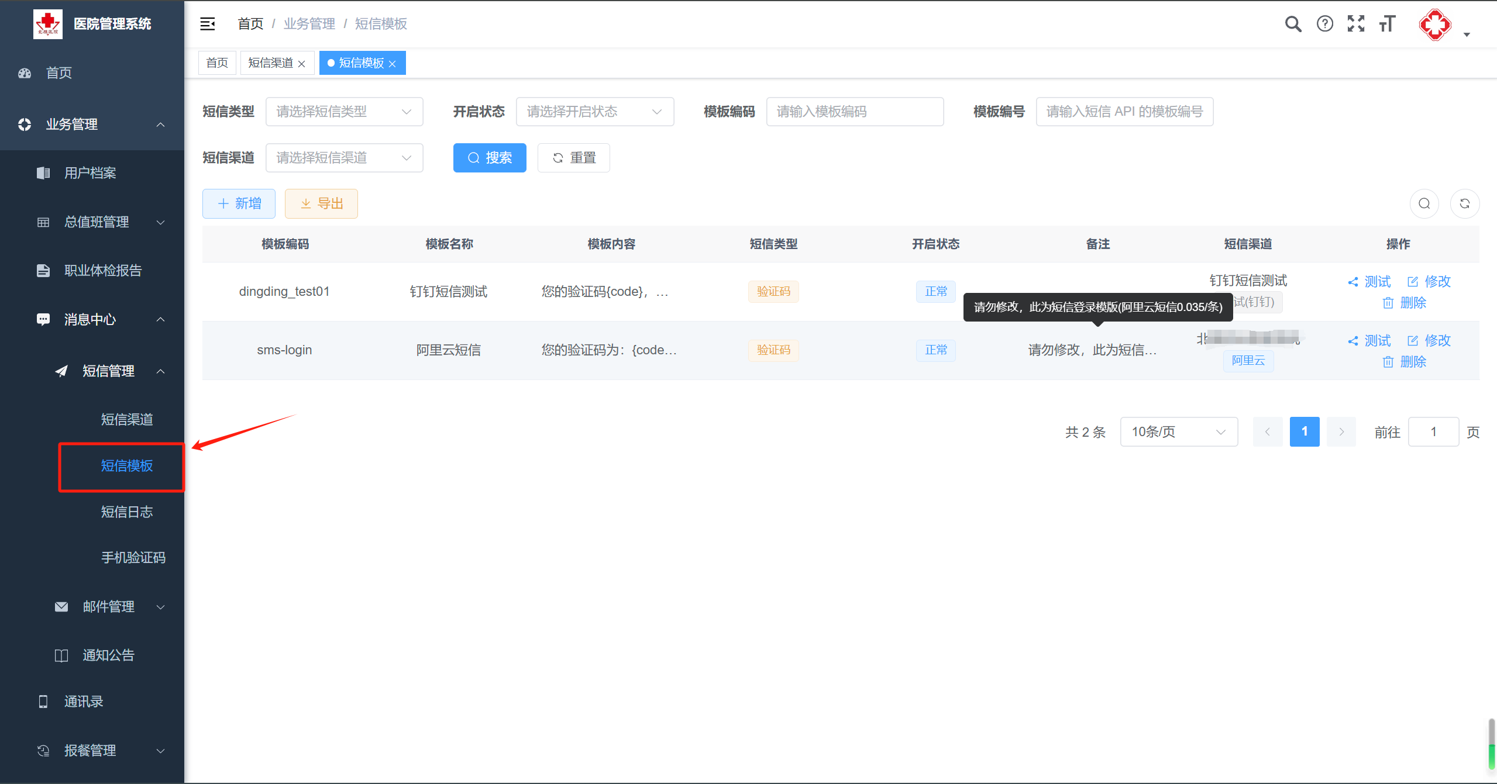Image resolution: width=1497 pixels, height=784 pixels.
Task: Toggle the round show/hide search icon
Action: pos(1424,203)
